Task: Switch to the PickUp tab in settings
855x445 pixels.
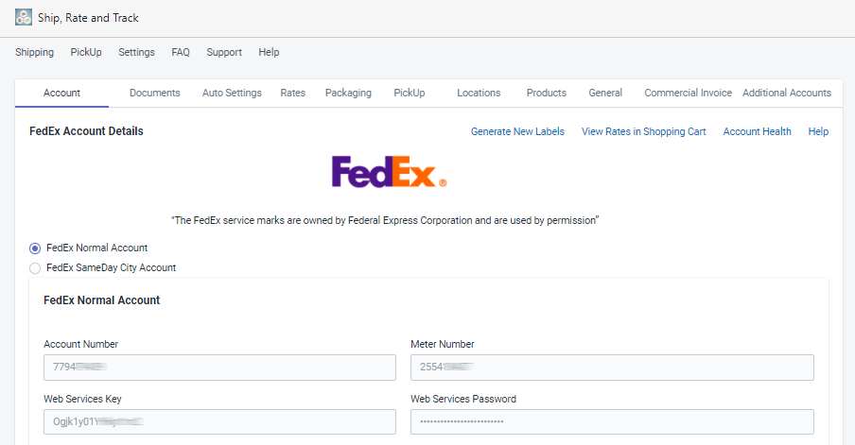Action: (410, 94)
